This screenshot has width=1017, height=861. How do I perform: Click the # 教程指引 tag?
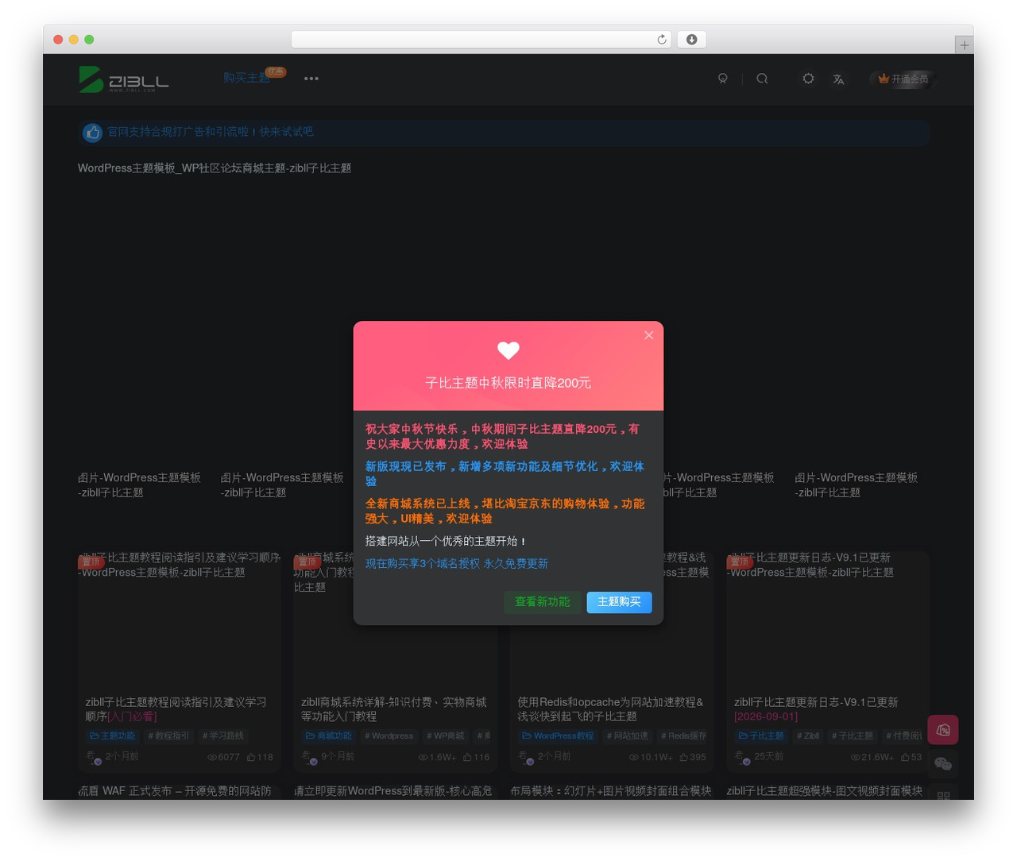click(168, 736)
